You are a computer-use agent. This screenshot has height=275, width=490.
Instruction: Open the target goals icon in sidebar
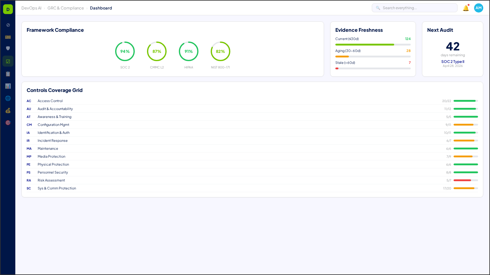(x=8, y=123)
